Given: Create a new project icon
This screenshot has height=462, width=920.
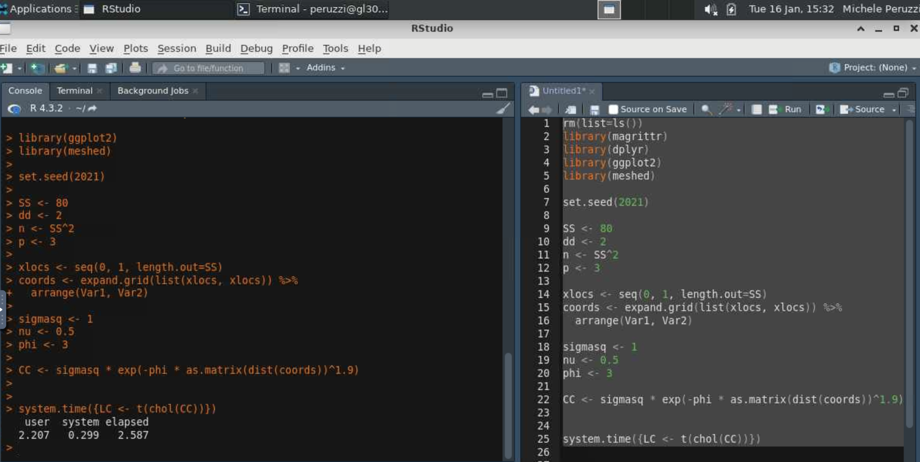Looking at the screenshot, I should [37, 68].
